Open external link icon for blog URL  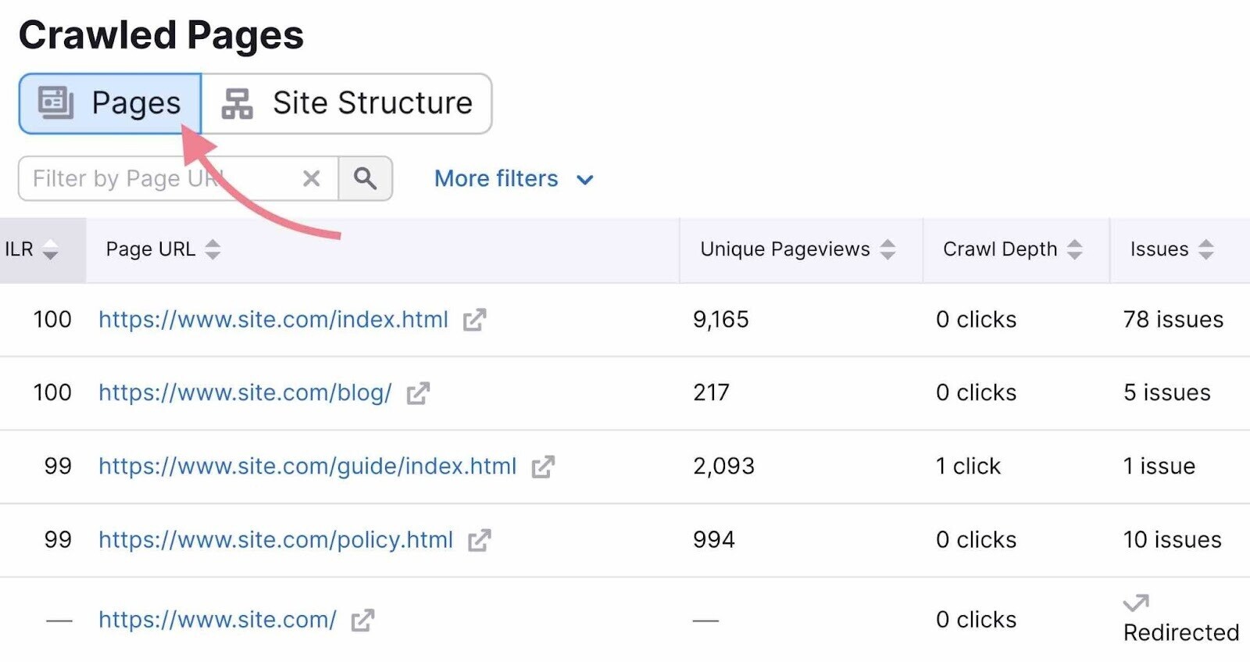pos(418,393)
